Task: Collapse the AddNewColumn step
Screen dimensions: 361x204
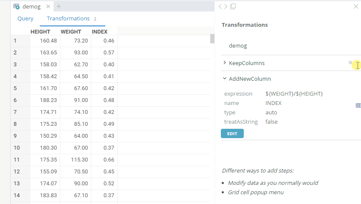Action: click(x=225, y=79)
